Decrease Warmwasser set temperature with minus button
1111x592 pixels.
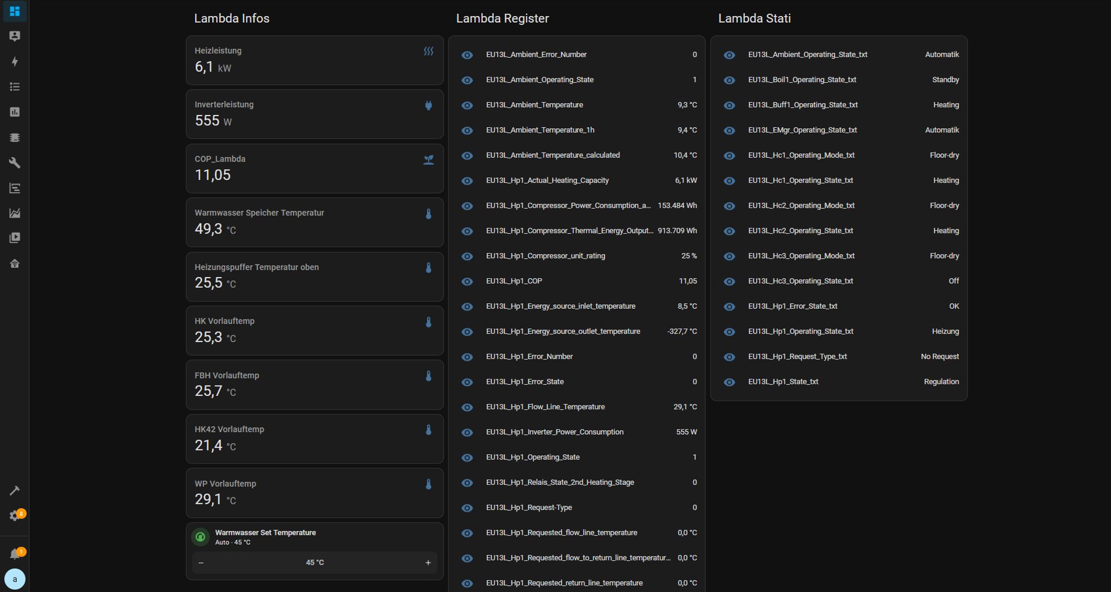(x=201, y=563)
